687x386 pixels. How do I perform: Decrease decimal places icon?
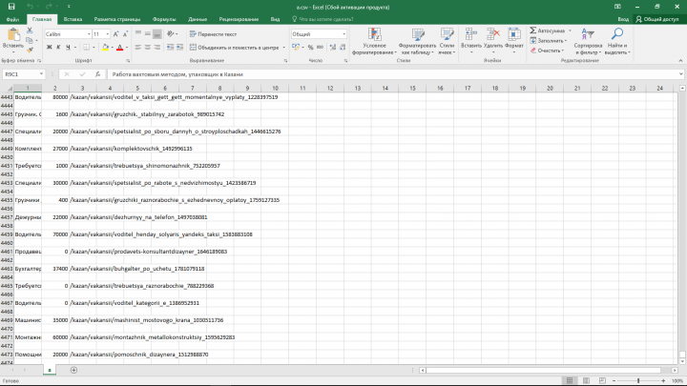(343, 48)
